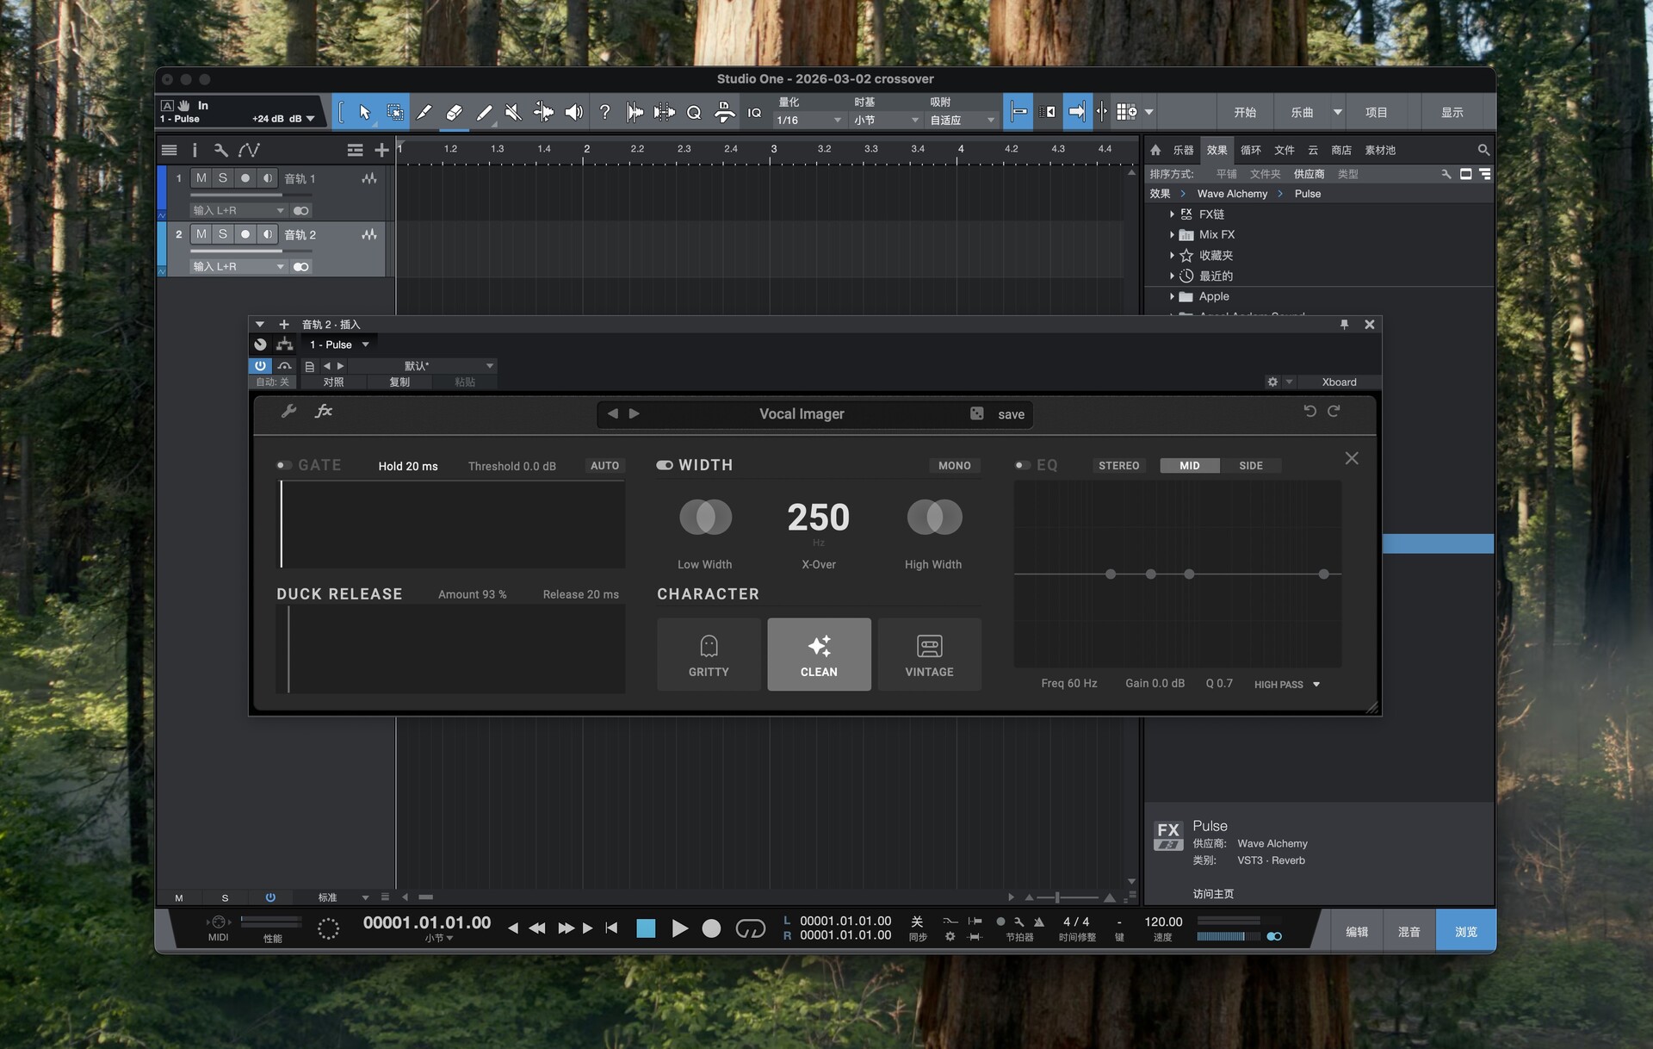Select the Mute tool icon

513,112
